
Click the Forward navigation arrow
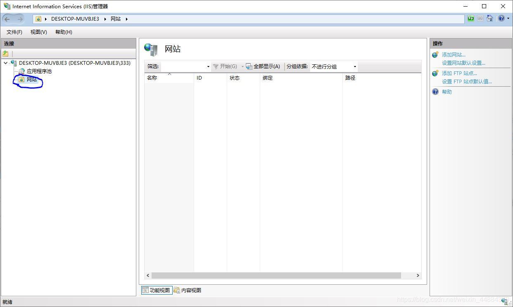pos(20,19)
